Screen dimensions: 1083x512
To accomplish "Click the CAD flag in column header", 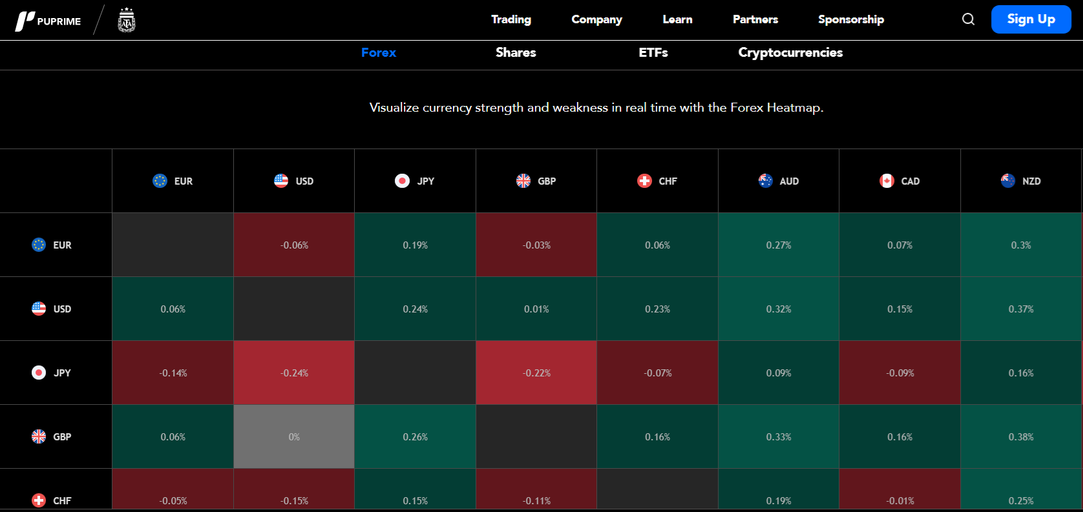I will click(x=887, y=181).
